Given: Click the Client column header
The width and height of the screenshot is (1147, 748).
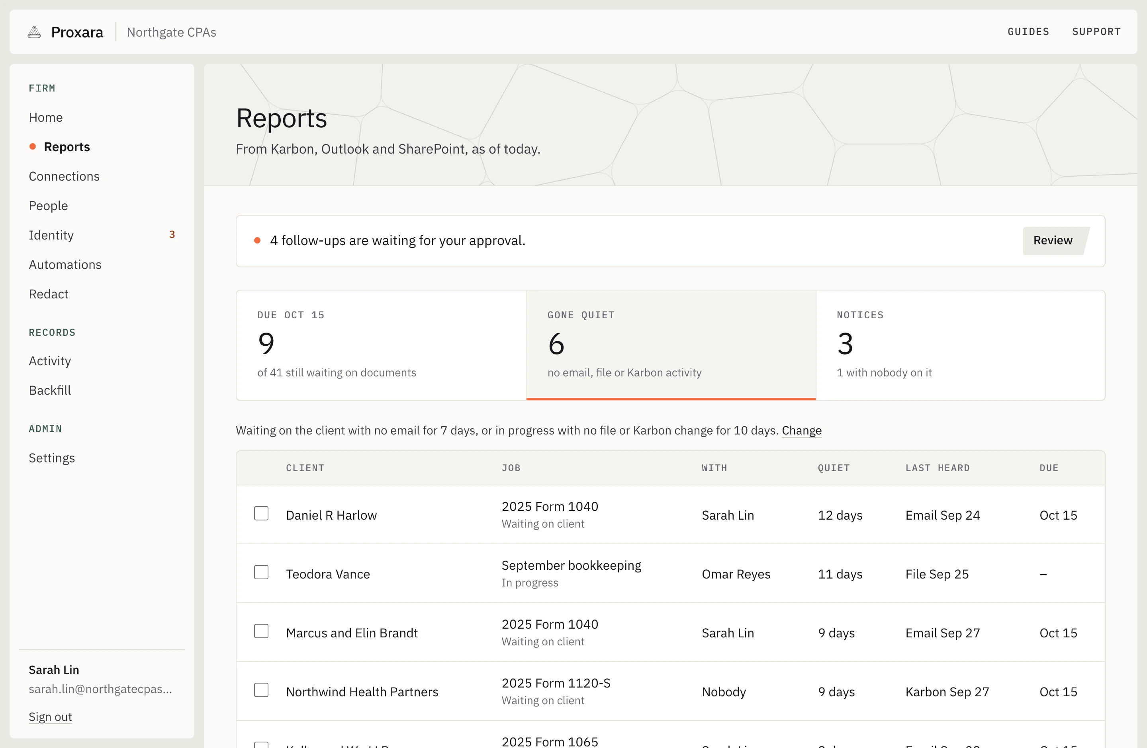Looking at the screenshot, I should (x=305, y=467).
